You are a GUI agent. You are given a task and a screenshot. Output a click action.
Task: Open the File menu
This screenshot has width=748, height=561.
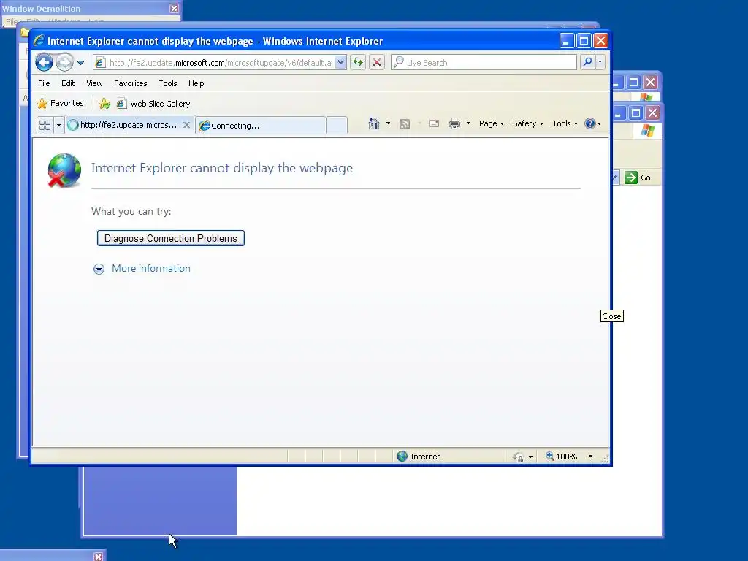click(x=44, y=83)
